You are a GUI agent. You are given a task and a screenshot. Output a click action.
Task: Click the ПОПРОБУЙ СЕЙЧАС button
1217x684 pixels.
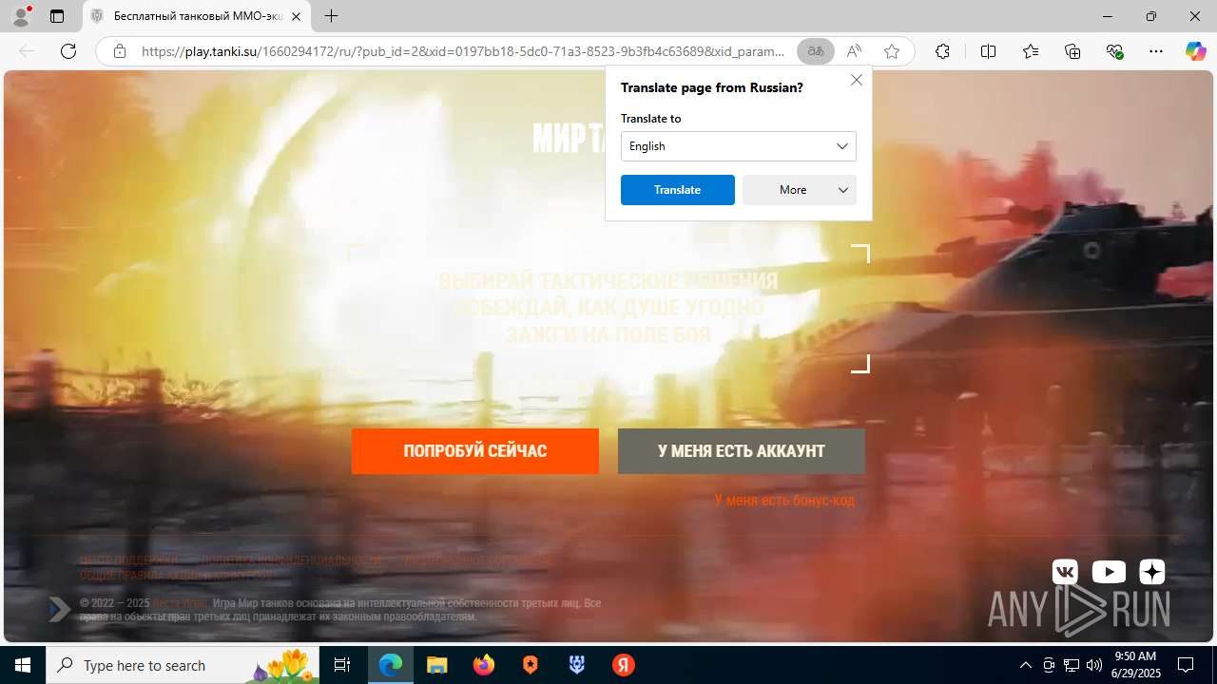475,451
